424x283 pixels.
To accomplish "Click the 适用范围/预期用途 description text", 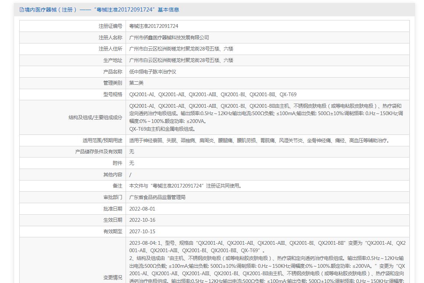I will click(x=259, y=140).
